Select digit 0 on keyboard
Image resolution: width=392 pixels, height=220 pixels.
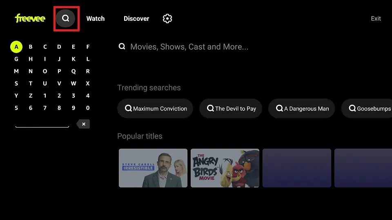[88, 108]
